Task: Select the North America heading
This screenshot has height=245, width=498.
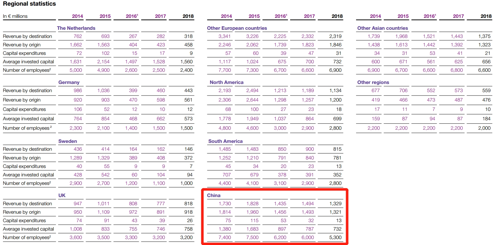Action: tap(226, 82)
